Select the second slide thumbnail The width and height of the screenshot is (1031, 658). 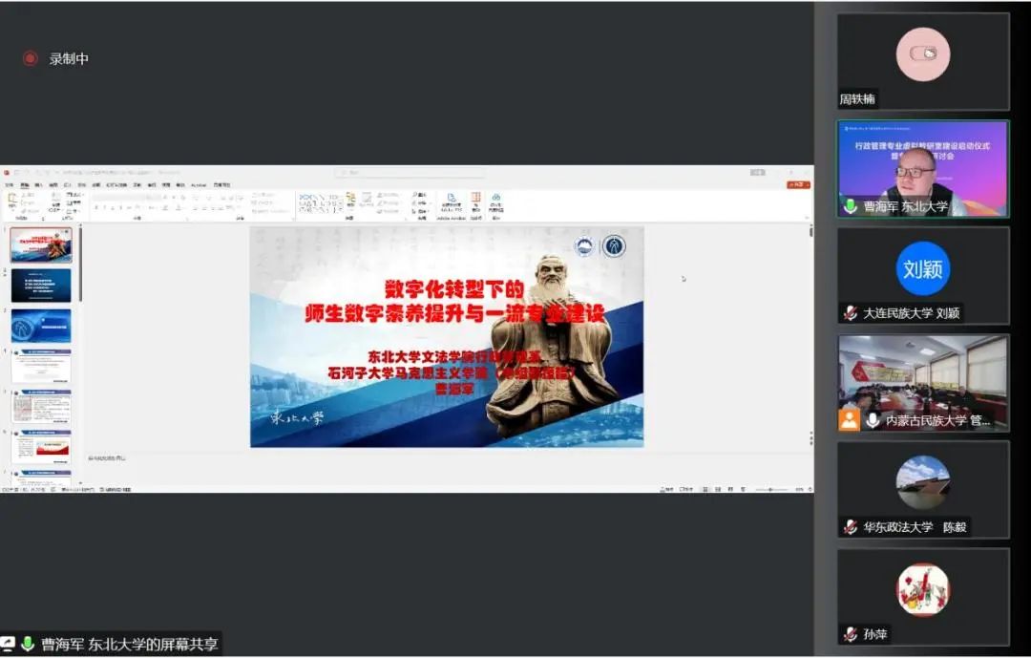coord(41,286)
